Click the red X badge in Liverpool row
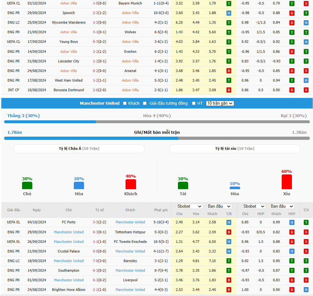Viewport: 313px width, 296px height. tap(306, 280)
